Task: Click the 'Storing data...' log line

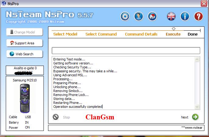Action: pyautogui.click(x=64, y=99)
